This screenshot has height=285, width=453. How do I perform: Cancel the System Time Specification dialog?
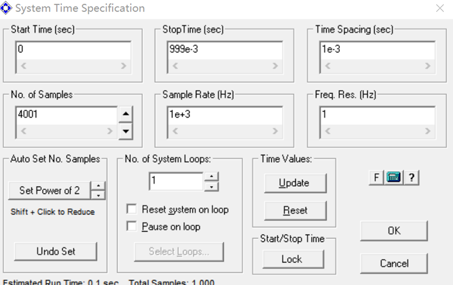[x=394, y=263]
